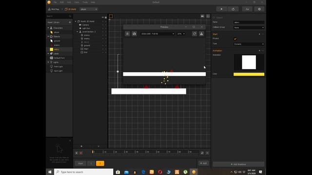The height and width of the screenshot is (175, 312).
Task: Select Light Sun in scene tree
Action: [86, 28]
